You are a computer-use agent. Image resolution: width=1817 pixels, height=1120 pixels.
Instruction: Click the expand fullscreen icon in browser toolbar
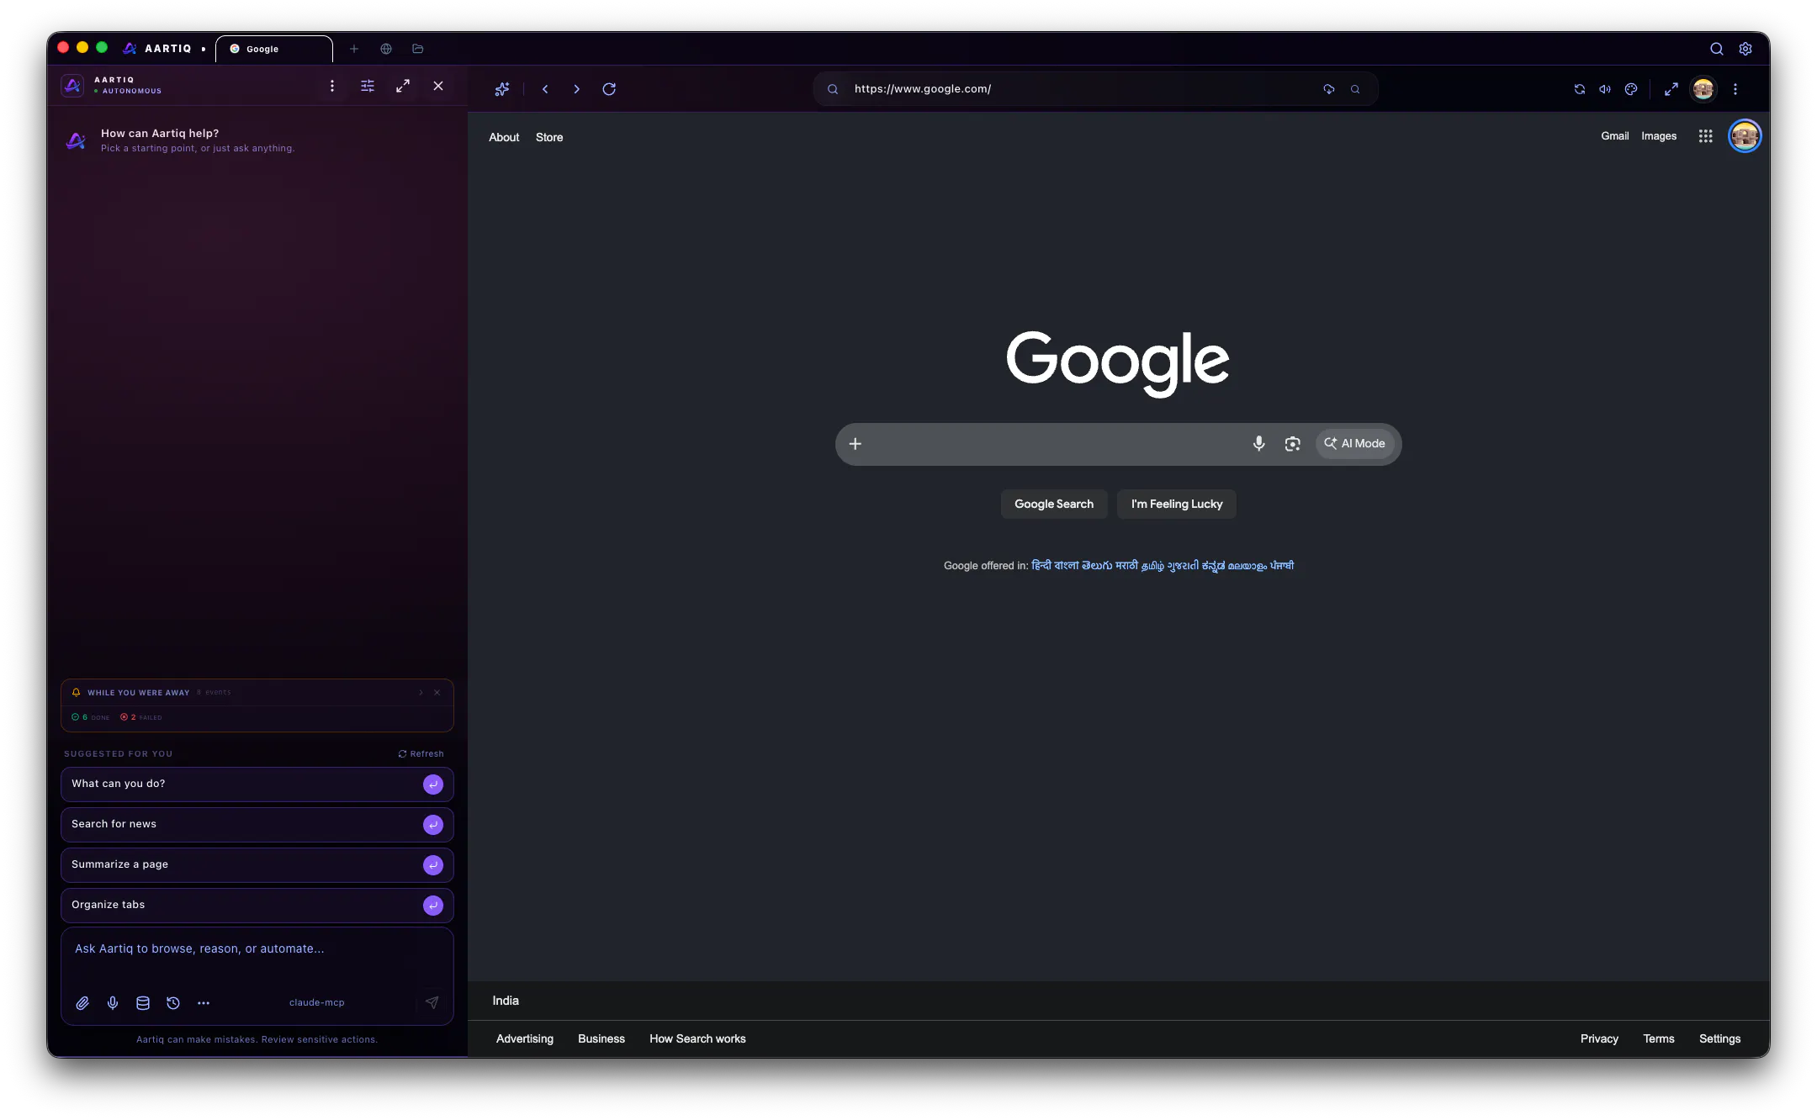pos(1671,89)
